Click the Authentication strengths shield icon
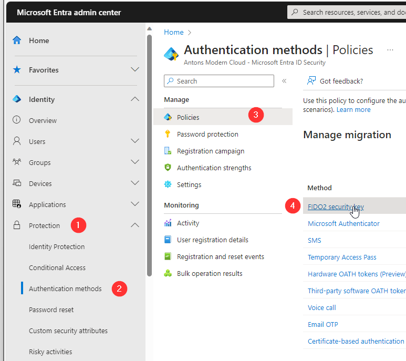The image size is (406, 361). [168, 168]
